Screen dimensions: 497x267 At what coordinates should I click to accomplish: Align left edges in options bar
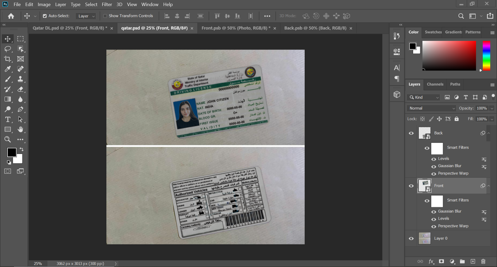[167, 16]
